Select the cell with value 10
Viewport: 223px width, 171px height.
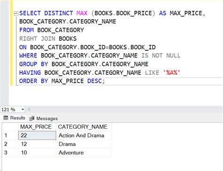click(37, 153)
